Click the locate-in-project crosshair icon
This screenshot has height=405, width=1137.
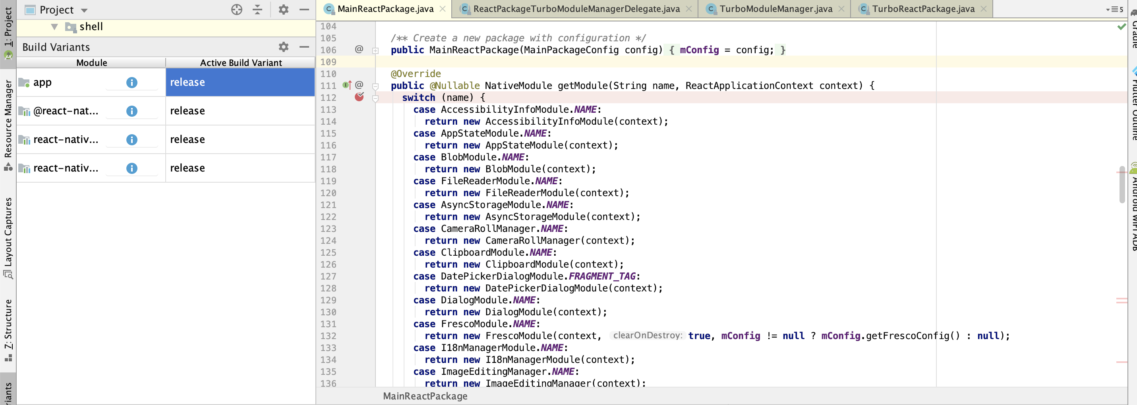pyautogui.click(x=237, y=9)
